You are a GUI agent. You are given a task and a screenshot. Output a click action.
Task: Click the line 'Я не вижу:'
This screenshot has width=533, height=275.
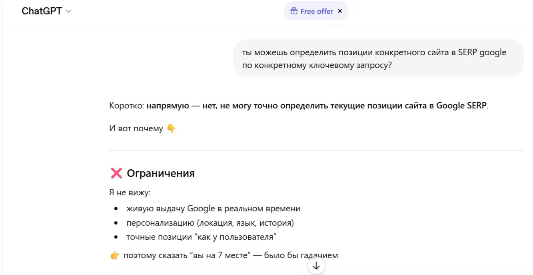coord(130,193)
